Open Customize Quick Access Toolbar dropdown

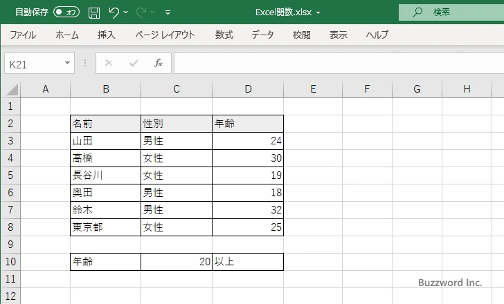[168, 12]
